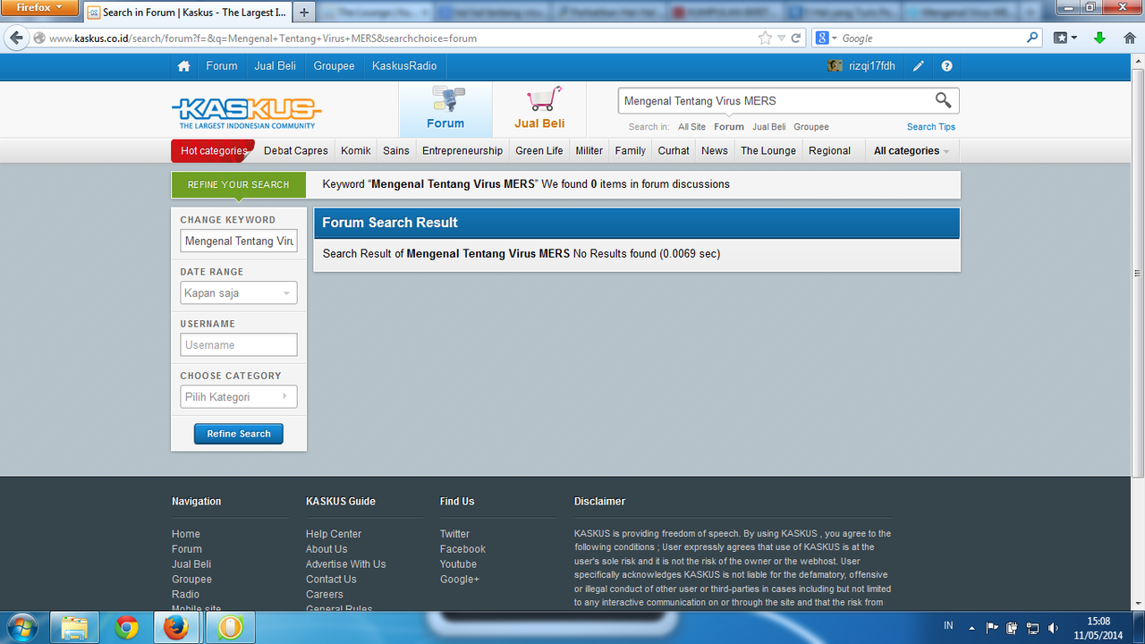The image size is (1145, 644).
Task: Click the power plug battery tray icon
Action: coord(1012,628)
